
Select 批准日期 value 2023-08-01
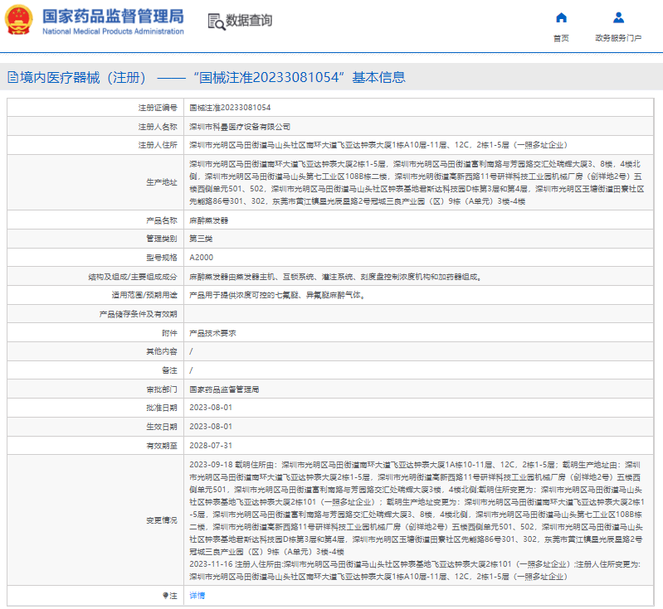point(211,408)
